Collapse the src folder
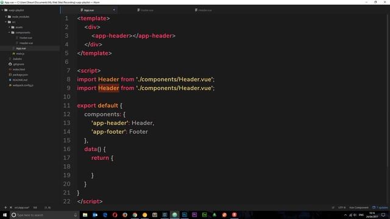390x219 pixels. 6,22
